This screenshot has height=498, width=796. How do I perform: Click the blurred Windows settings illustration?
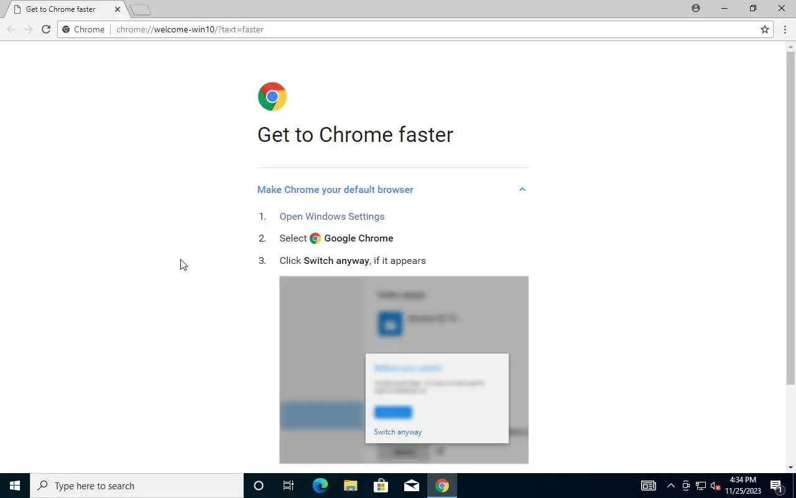[404, 370]
